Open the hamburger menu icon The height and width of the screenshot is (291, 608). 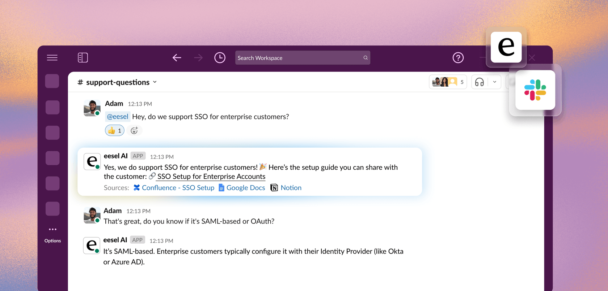point(52,58)
